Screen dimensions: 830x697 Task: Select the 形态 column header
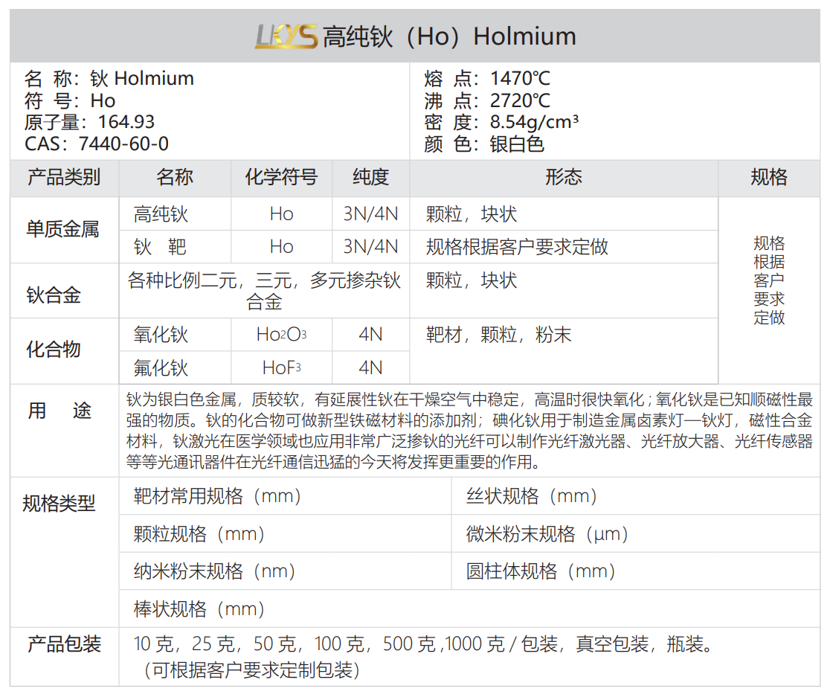point(563,178)
